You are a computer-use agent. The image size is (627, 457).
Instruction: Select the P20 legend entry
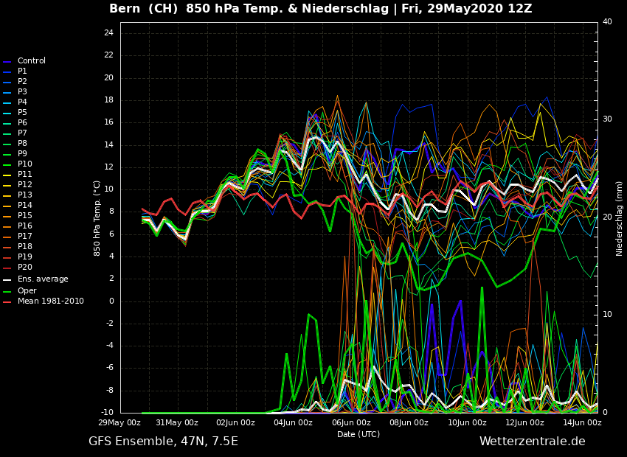click(24, 268)
